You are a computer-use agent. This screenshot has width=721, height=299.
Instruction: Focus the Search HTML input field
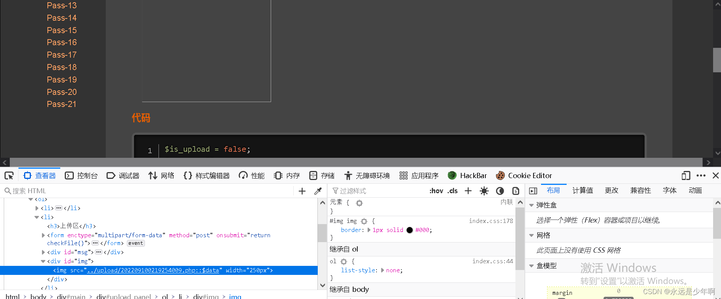tap(149, 191)
